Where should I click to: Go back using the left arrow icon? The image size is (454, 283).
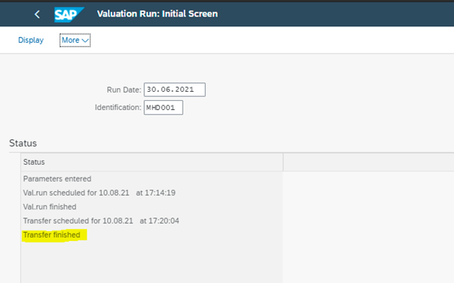37,14
